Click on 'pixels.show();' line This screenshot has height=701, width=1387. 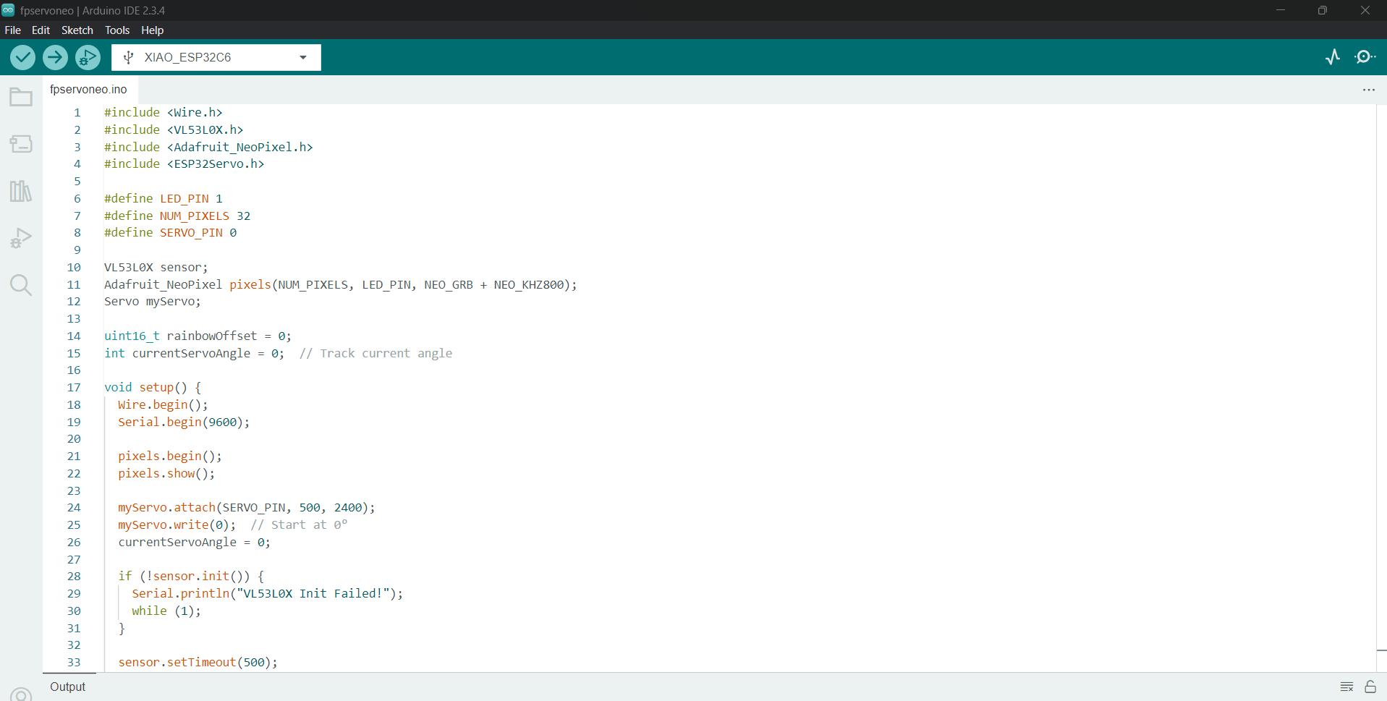point(166,474)
